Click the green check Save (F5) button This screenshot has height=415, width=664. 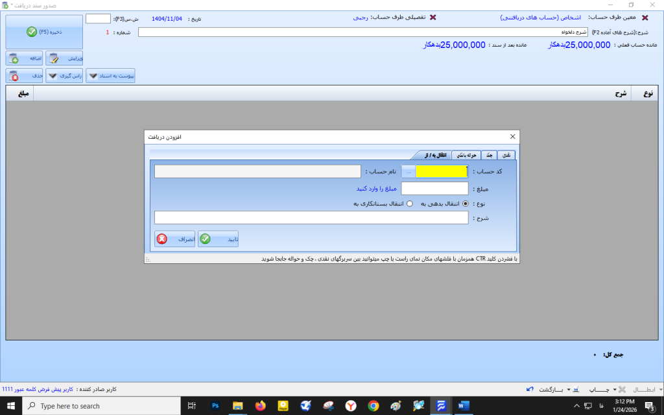[44, 32]
